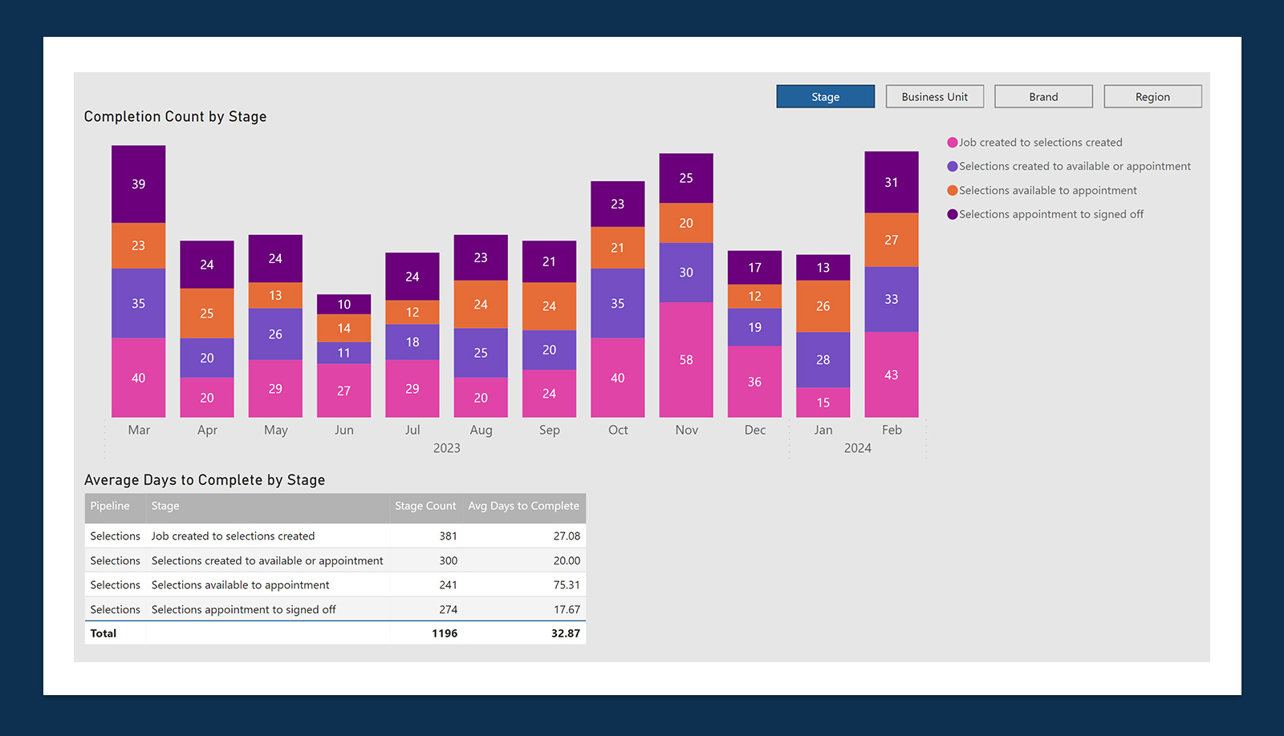Select Jun dark purple segment labeled 10

[x=343, y=304]
